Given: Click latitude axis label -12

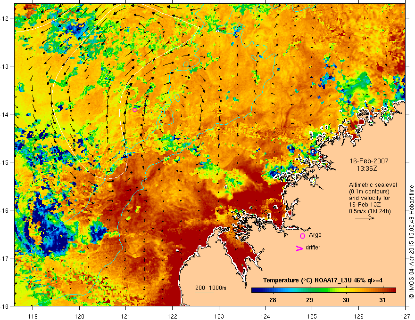Looking at the screenshot, I should click(5, 18).
